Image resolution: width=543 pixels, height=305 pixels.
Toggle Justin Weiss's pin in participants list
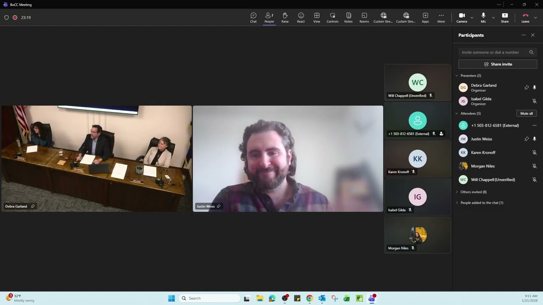point(526,139)
